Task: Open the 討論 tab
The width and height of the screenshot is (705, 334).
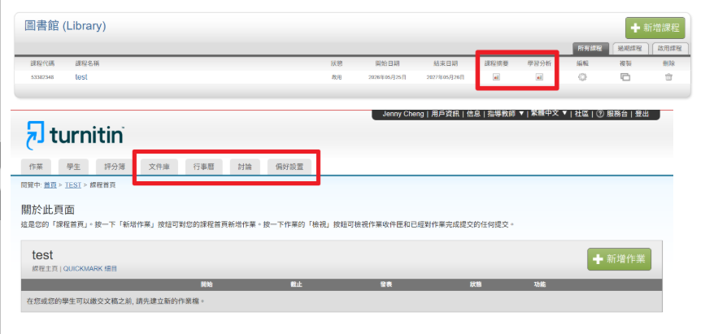Action: (245, 167)
